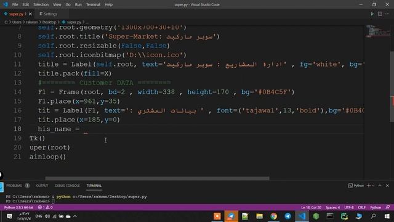
Task: Show hidden tray icons chevron
Action: pos(75,216)
